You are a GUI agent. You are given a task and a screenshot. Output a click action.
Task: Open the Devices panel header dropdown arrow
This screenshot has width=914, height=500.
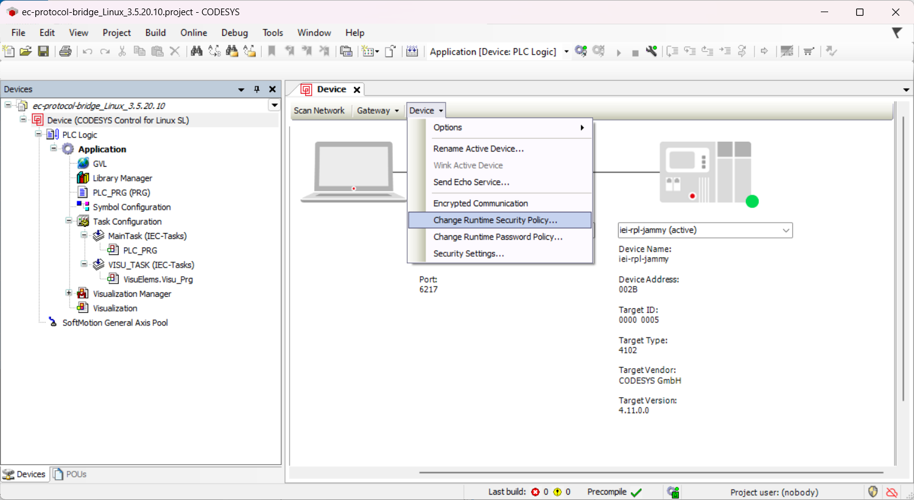pyautogui.click(x=241, y=89)
